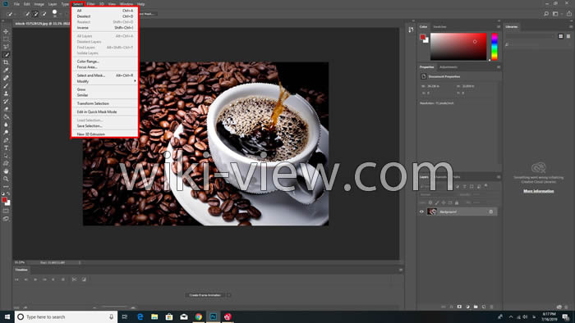
Task: Open the brush size picker
Action: point(55,14)
